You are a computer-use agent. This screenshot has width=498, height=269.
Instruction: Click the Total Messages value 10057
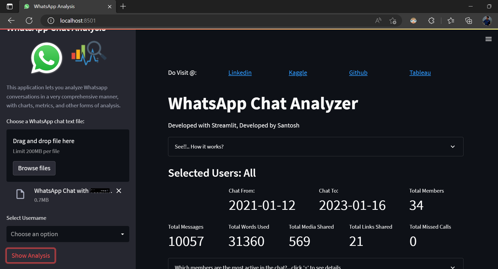coord(186,241)
